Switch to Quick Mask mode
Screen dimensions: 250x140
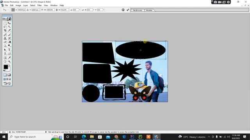click(9, 75)
